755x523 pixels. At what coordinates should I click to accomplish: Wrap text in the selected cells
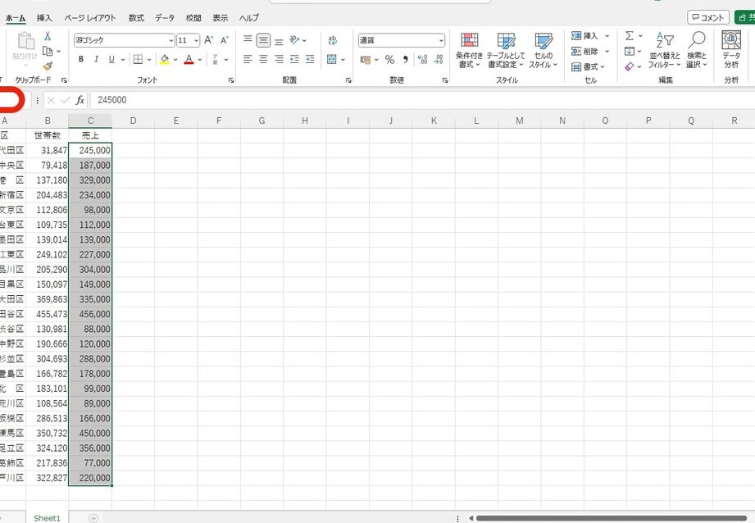coord(332,40)
